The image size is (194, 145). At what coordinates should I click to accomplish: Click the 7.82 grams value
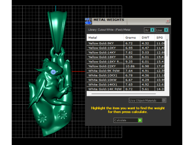[x=129, y=52]
